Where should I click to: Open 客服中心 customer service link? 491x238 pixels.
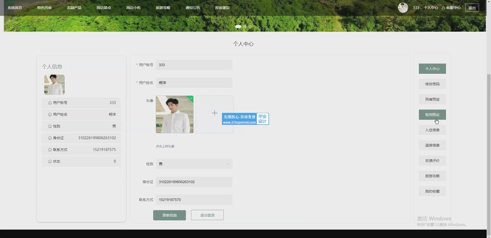pyautogui.click(x=451, y=8)
